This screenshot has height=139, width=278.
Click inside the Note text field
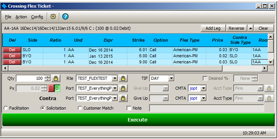206,108
